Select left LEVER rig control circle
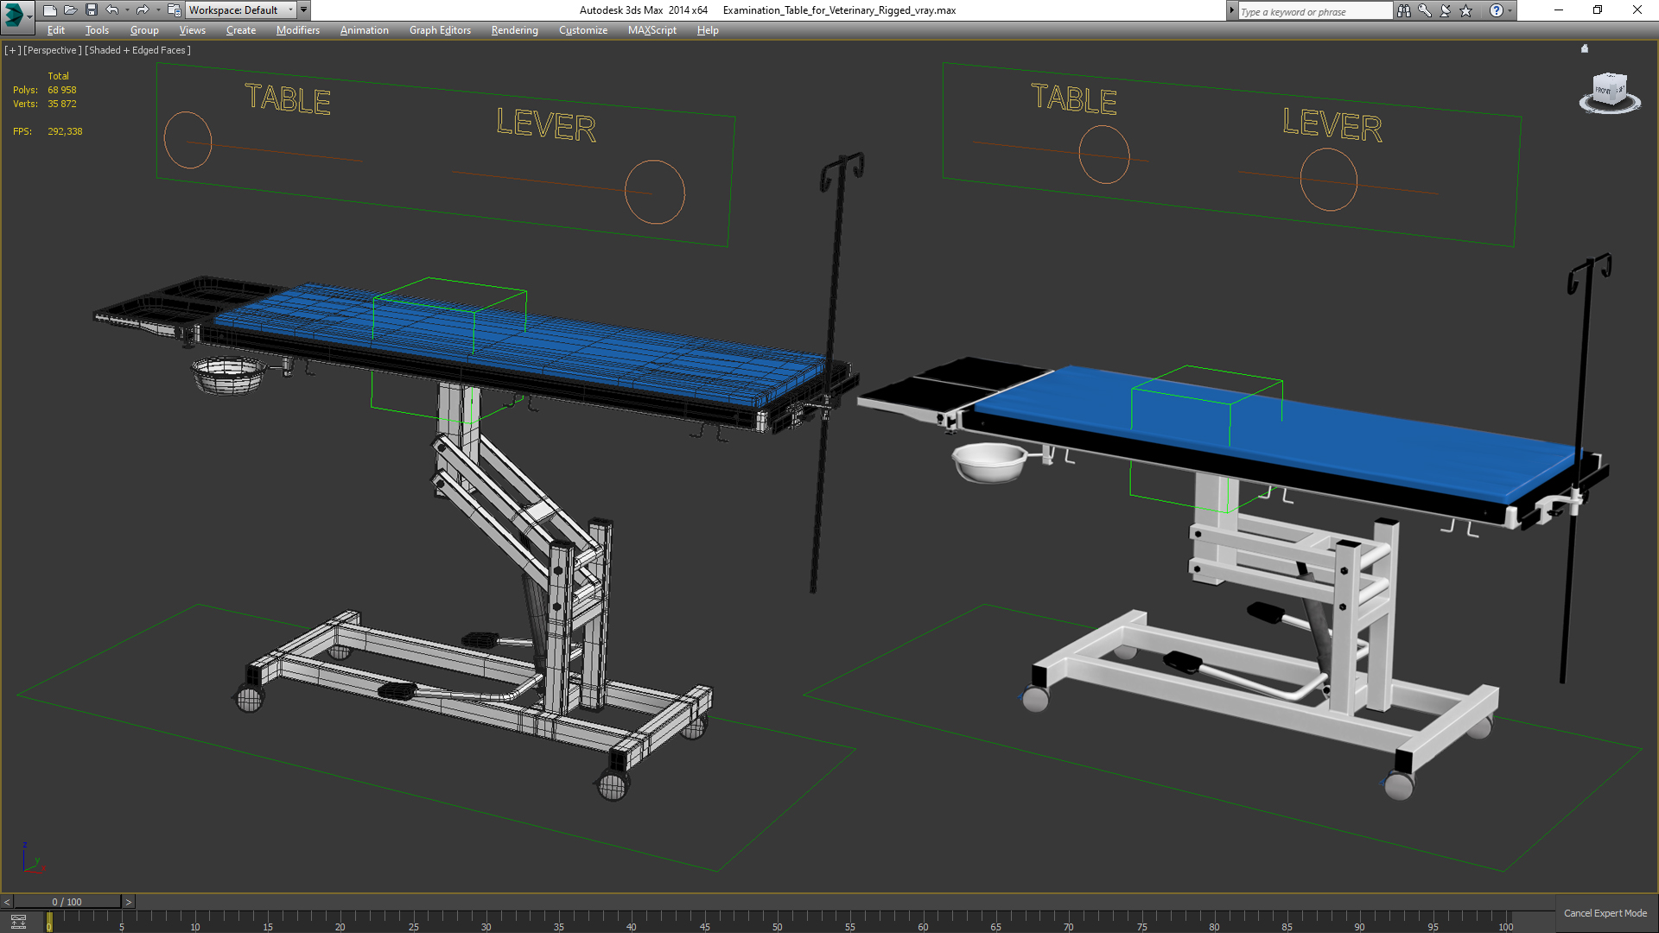Image resolution: width=1659 pixels, height=933 pixels. coord(655,192)
